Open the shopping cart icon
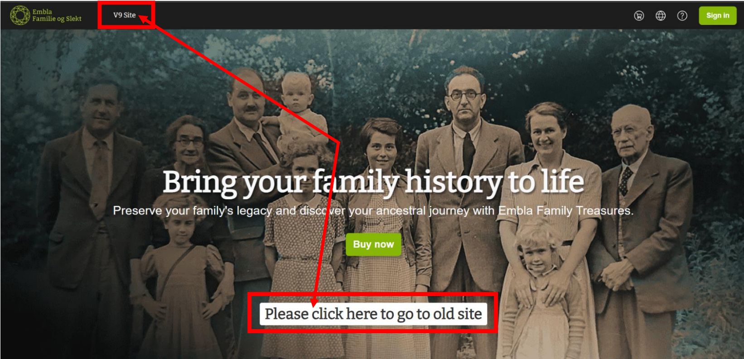 tap(639, 16)
